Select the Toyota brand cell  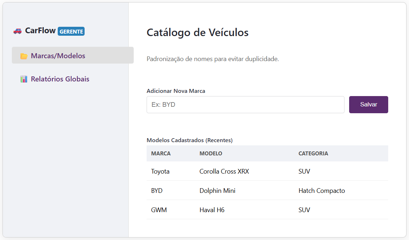click(x=160, y=171)
